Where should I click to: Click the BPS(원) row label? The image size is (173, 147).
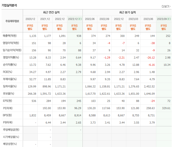[7, 115]
